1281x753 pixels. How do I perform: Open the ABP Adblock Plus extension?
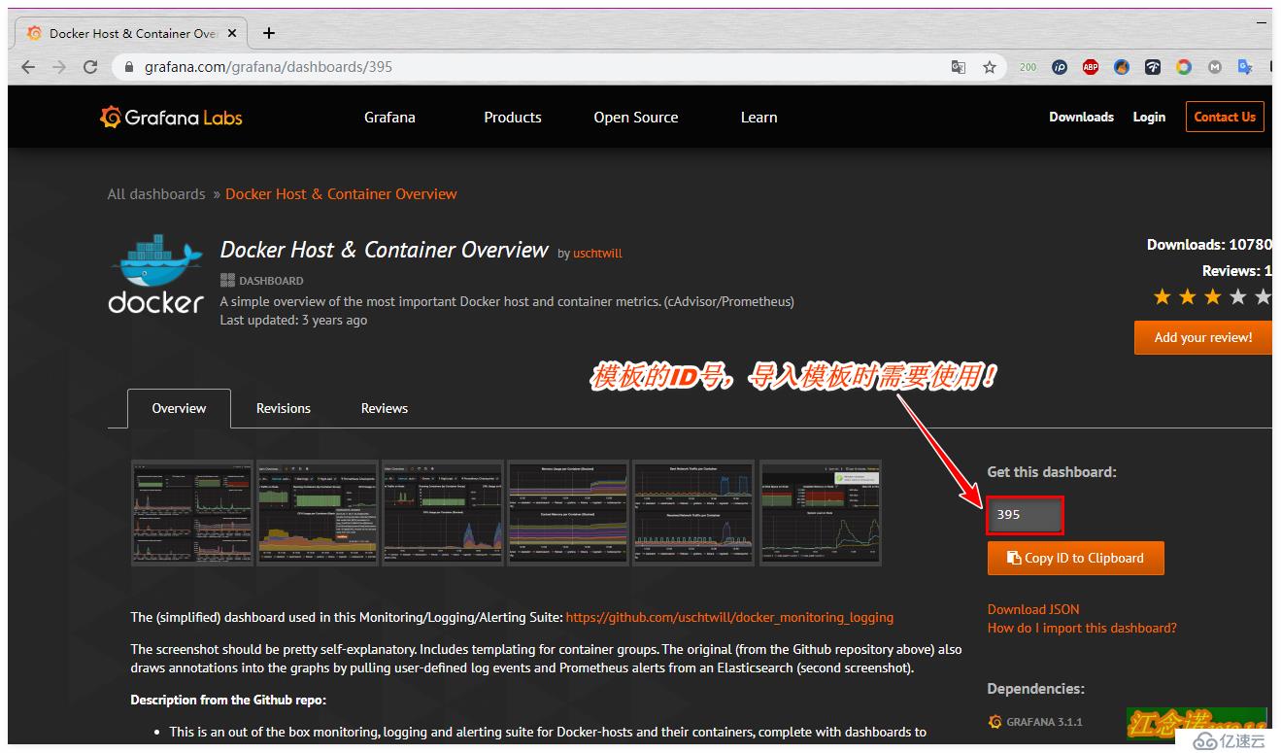pyautogui.click(x=1091, y=67)
